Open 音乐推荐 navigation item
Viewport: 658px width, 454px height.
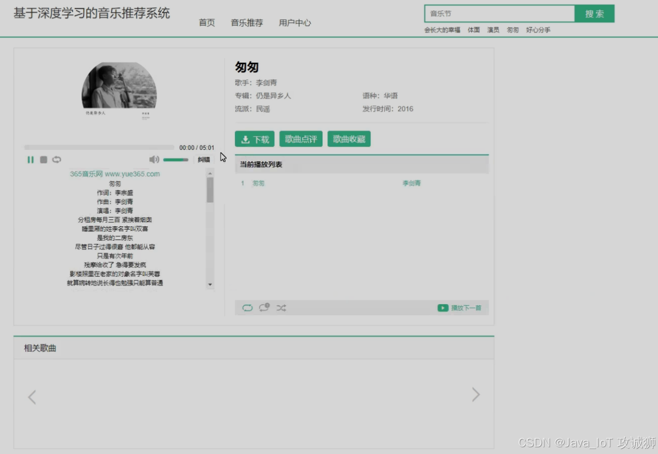pyautogui.click(x=247, y=23)
